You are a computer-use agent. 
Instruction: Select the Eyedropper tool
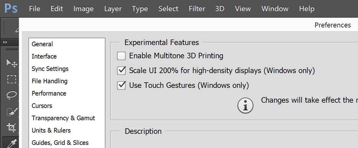(x=11, y=143)
